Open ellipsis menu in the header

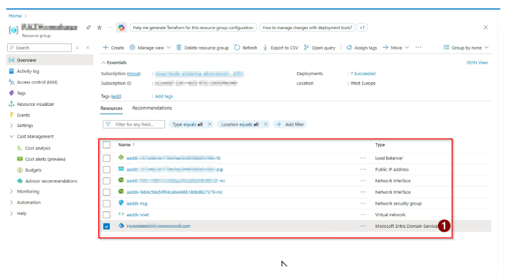(110, 28)
